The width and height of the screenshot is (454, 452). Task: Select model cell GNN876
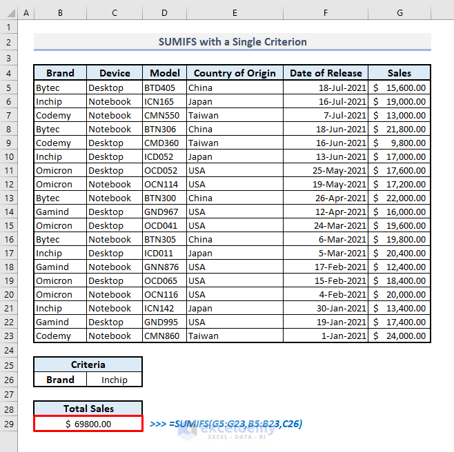(x=164, y=267)
